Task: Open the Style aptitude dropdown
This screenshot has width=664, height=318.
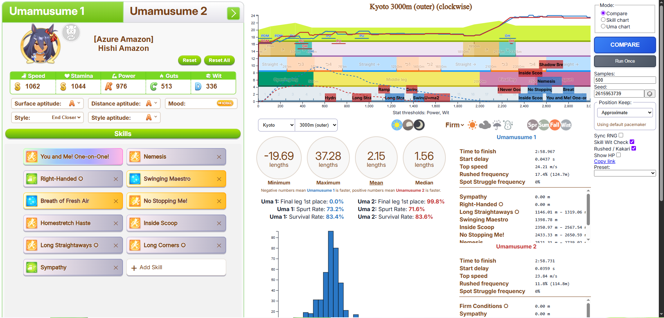Action: (x=152, y=118)
